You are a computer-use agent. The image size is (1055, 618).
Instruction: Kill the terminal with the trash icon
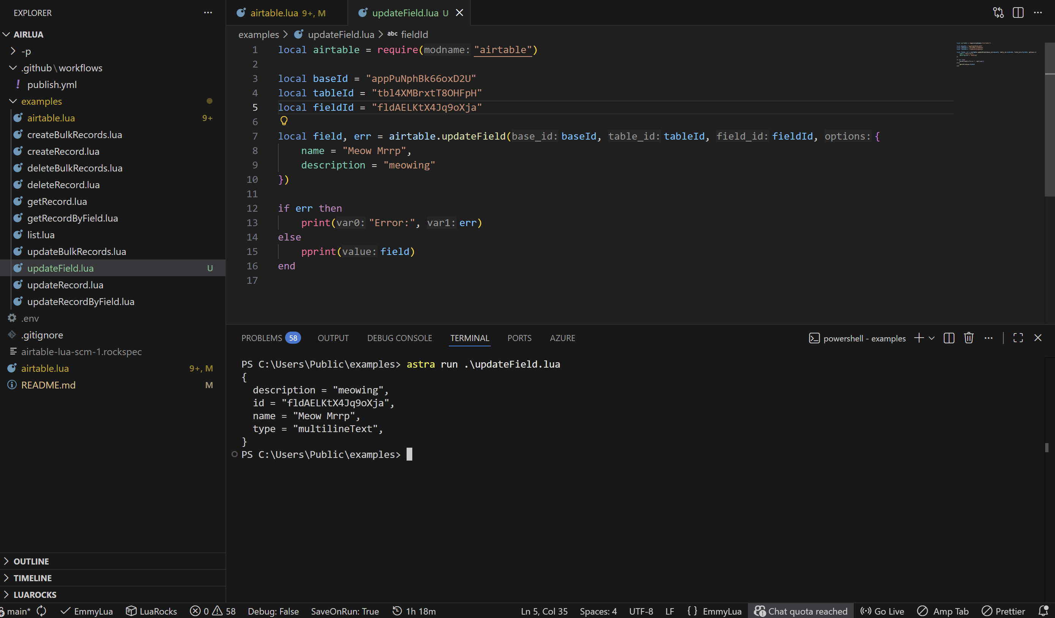pos(968,338)
